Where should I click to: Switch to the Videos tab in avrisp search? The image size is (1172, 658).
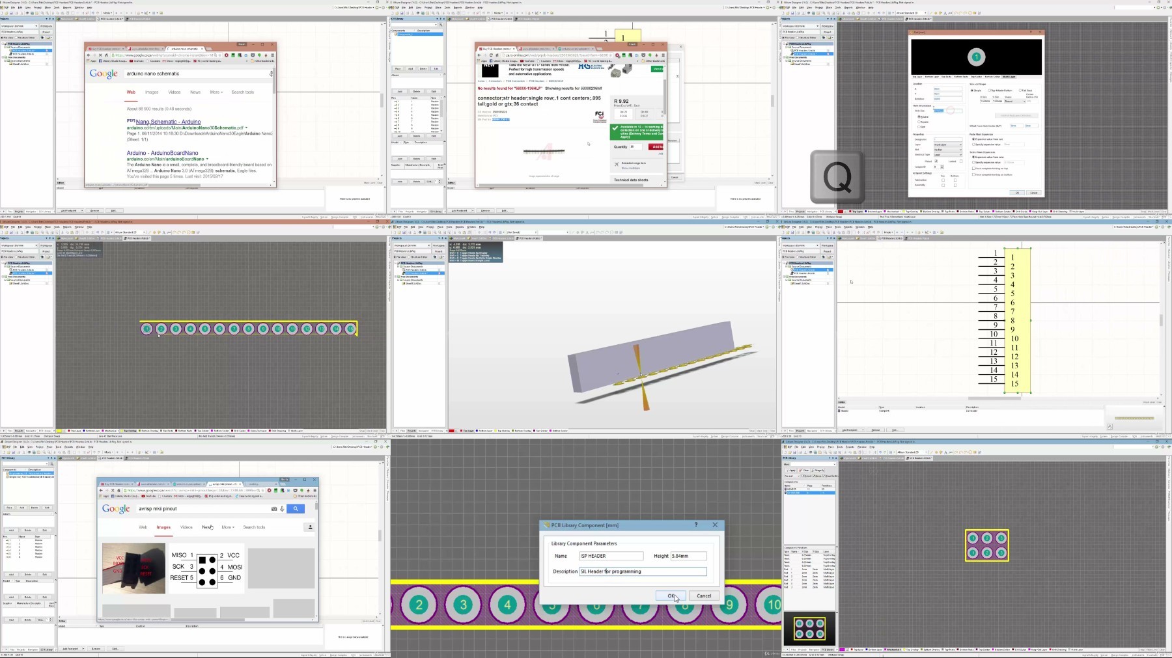click(x=186, y=527)
